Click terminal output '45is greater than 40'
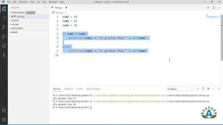Viewport: 223px width, 125px height. (64, 105)
